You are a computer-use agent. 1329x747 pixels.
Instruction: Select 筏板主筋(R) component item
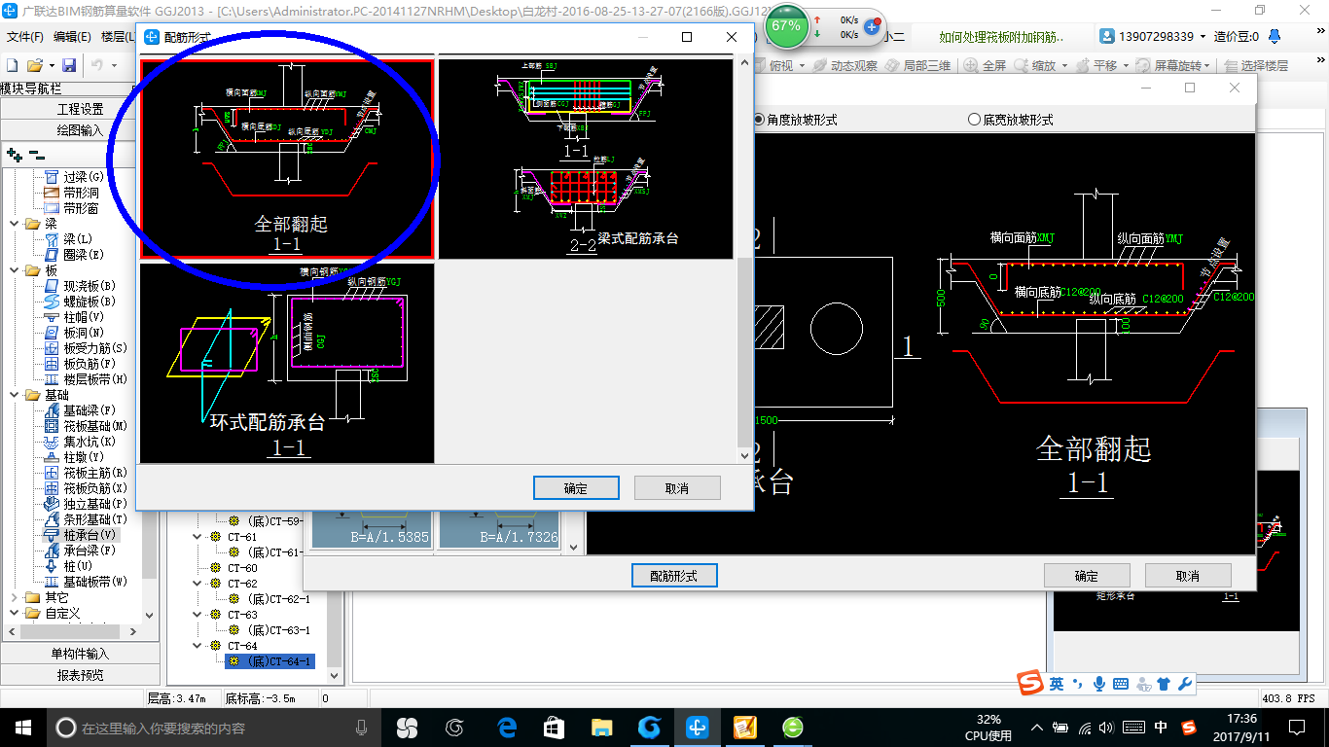click(x=95, y=473)
